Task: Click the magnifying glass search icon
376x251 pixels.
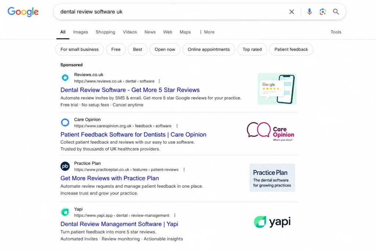Action: pyautogui.click(x=336, y=11)
